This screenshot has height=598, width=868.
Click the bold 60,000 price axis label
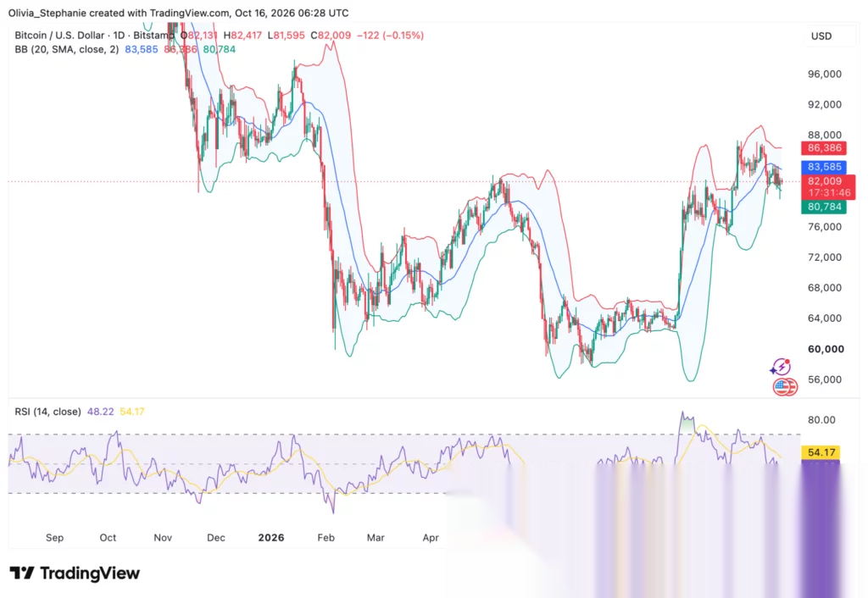826,349
